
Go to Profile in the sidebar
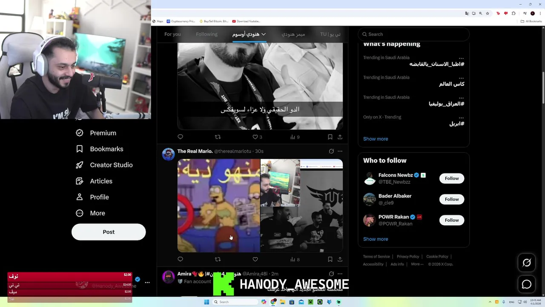tap(92, 197)
